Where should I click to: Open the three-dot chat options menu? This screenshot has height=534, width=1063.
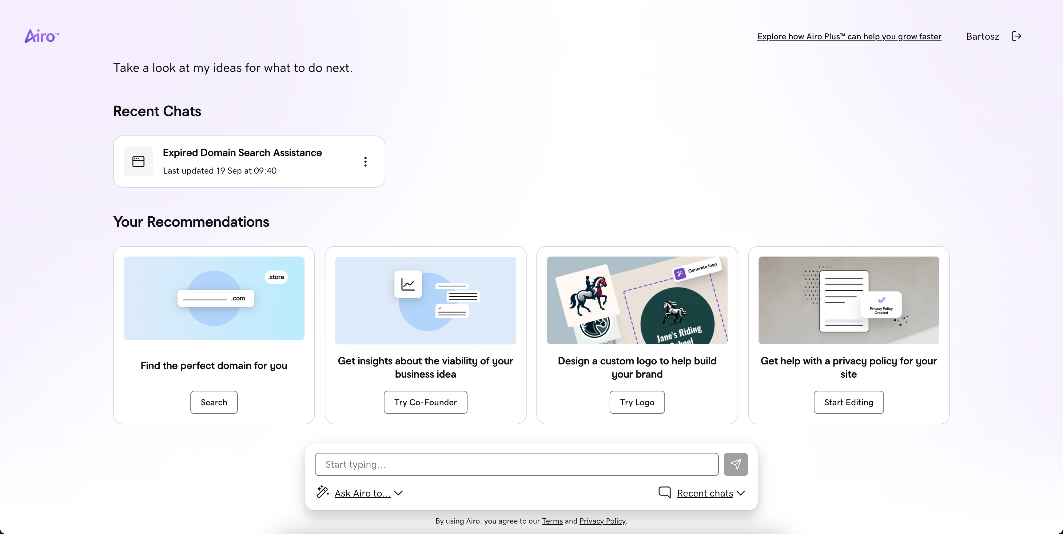365,162
